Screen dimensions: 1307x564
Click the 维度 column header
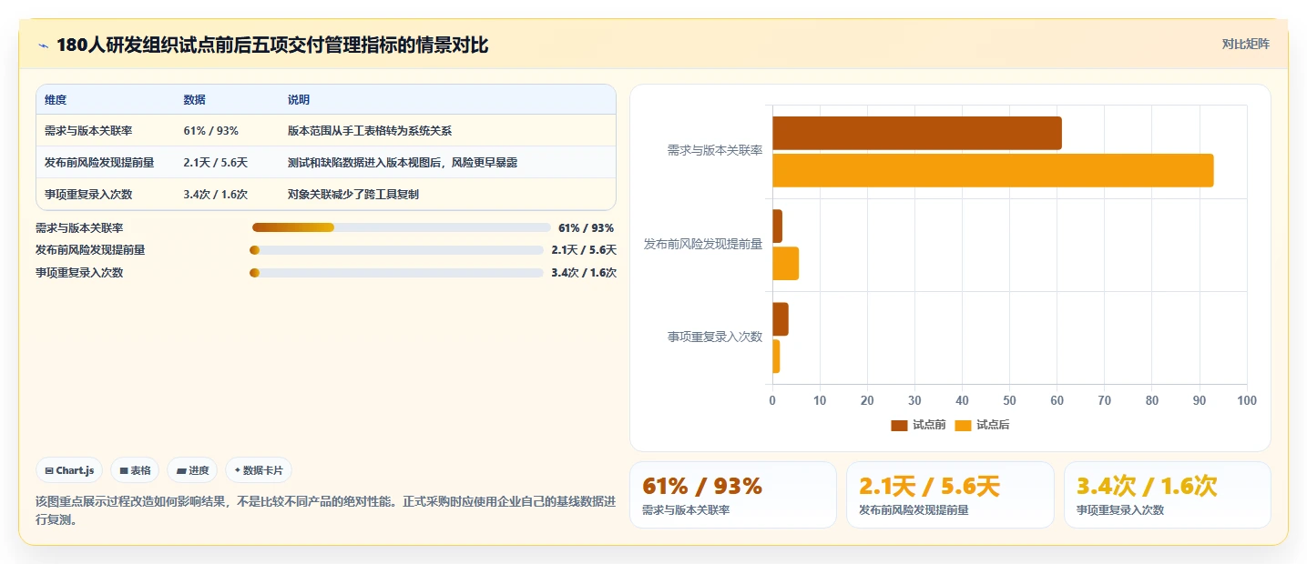pos(56,100)
